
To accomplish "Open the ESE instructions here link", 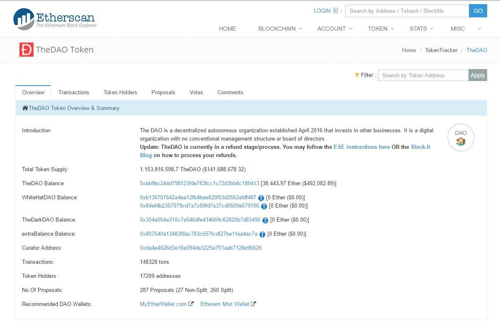I will click(x=362, y=147).
